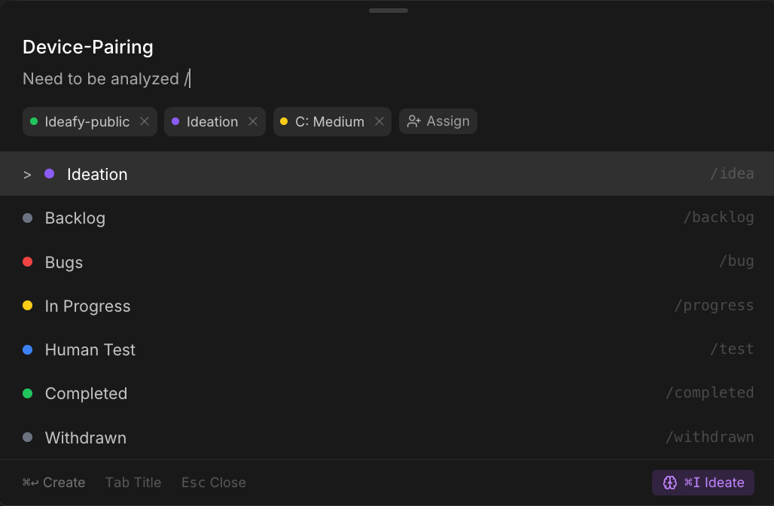Click the red dot beside Bugs
This screenshot has width=774, height=506.
(28, 262)
